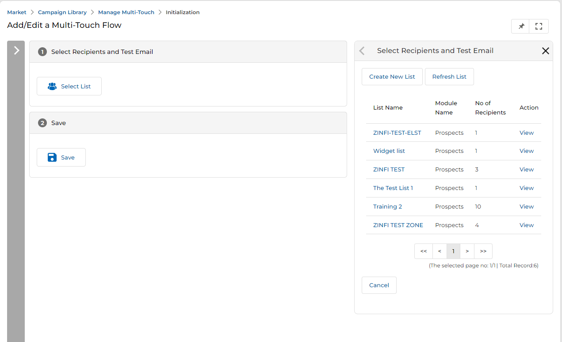The height and width of the screenshot is (342, 562).
Task: Click step 2 Save section header
Action: tap(188, 123)
